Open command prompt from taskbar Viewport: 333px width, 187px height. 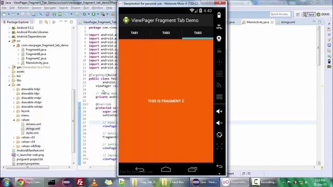[x=52, y=182]
